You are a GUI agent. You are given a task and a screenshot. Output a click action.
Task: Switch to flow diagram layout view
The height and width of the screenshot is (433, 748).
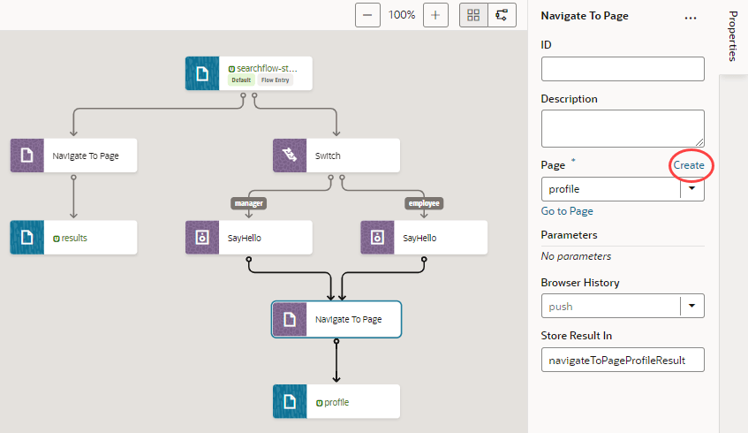(x=502, y=15)
